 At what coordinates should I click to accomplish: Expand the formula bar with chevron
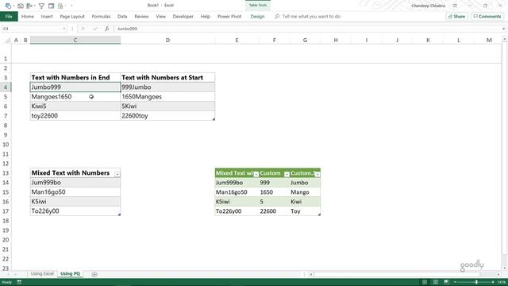click(503, 29)
